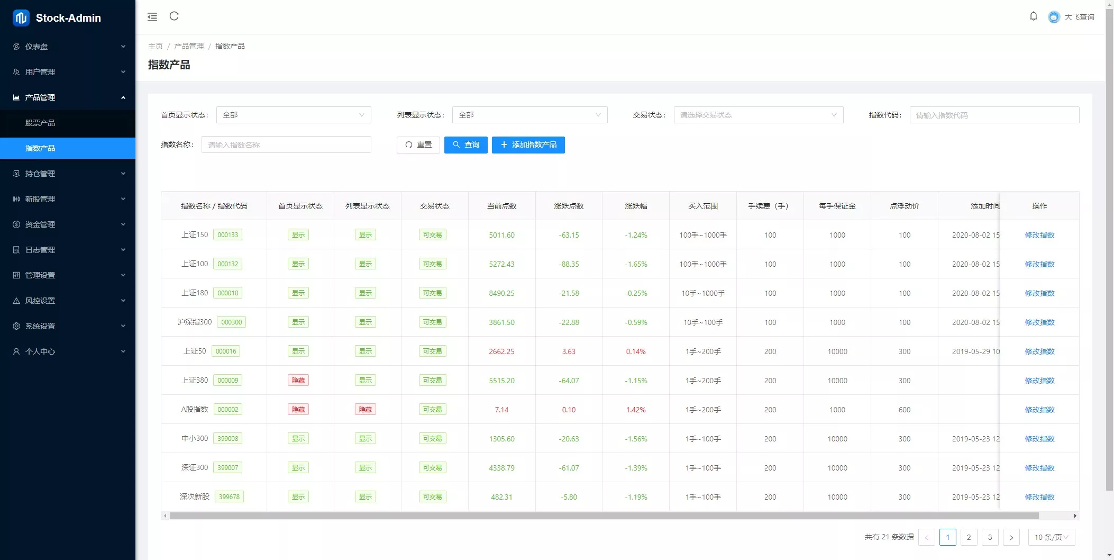Click 修改指数 for 沪深指数300
Image resolution: width=1114 pixels, height=560 pixels.
(1039, 322)
